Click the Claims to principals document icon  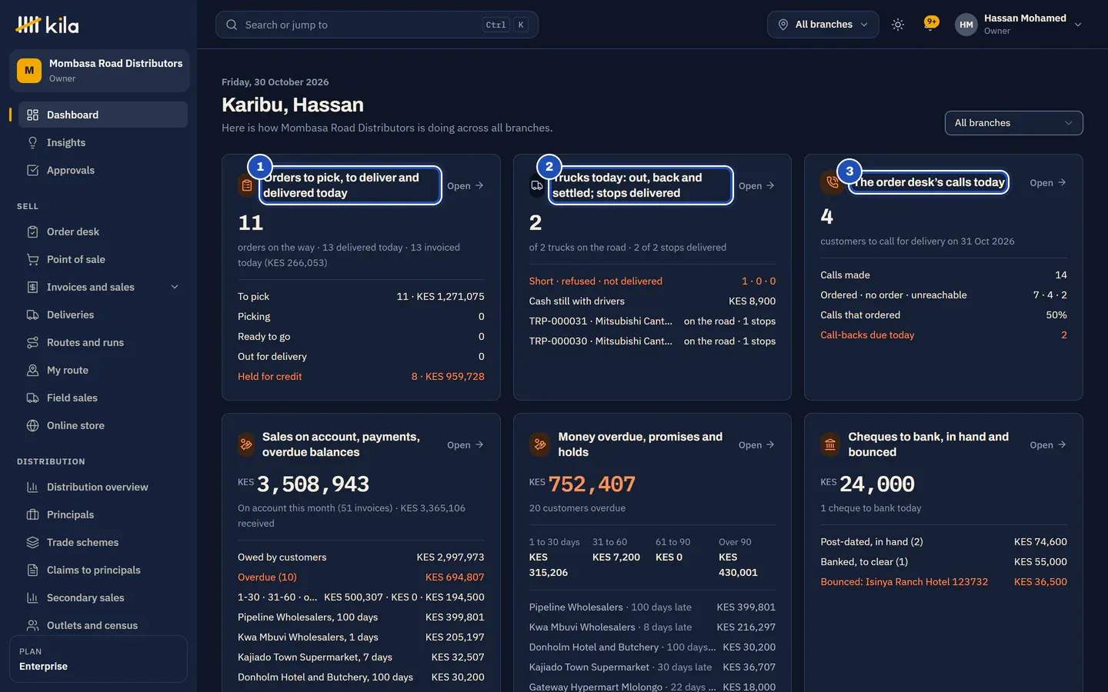[x=32, y=570]
